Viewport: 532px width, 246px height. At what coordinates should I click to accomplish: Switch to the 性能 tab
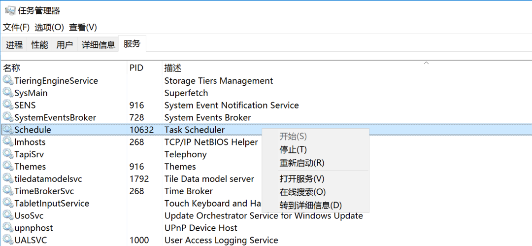[40, 45]
